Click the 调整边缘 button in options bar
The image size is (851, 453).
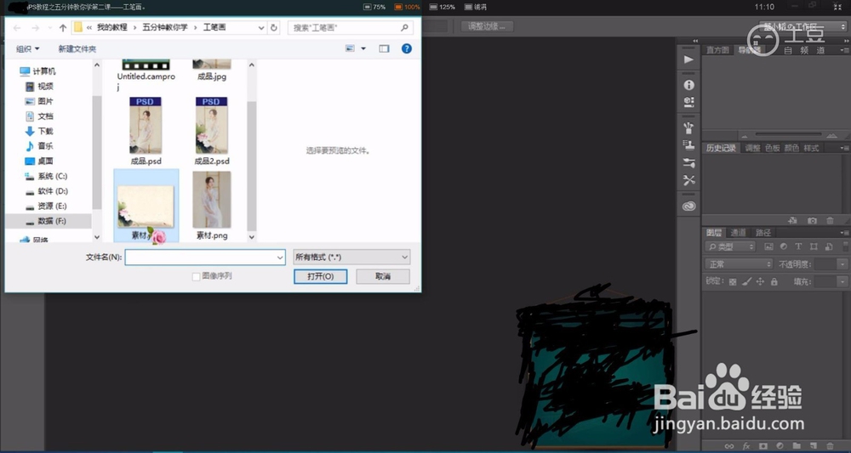[487, 26]
